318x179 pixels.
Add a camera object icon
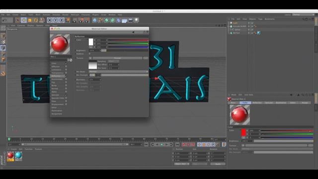130,20
